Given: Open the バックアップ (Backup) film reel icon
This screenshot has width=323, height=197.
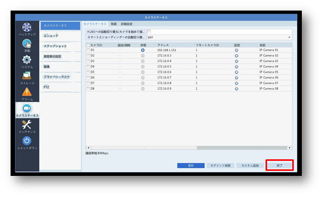Looking at the screenshot, I should (27, 27).
